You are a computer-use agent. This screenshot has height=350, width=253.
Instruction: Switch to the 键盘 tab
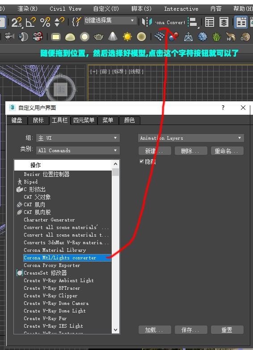point(17,121)
